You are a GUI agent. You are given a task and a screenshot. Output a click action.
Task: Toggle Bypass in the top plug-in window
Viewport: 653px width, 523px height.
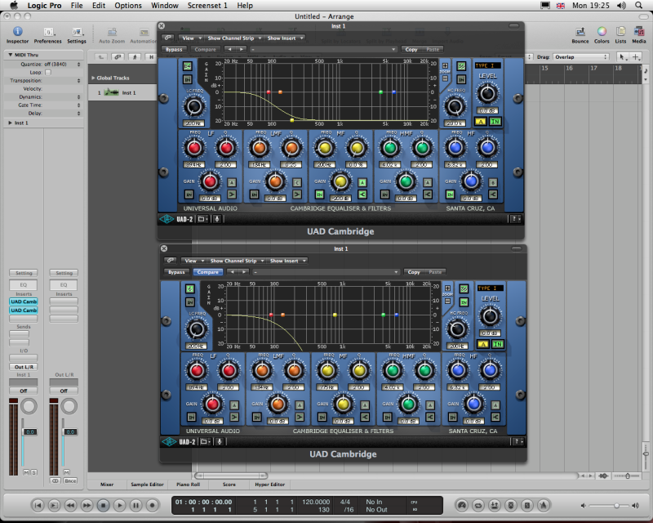point(174,49)
